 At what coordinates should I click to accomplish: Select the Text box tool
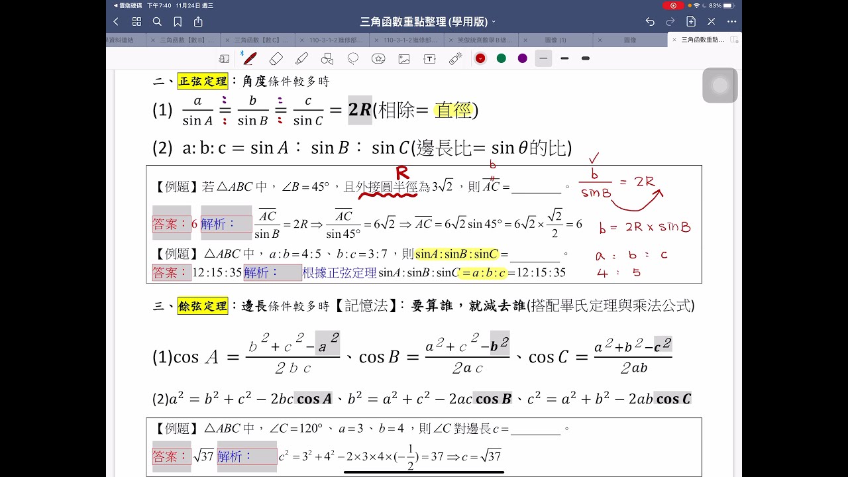[x=429, y=58]
